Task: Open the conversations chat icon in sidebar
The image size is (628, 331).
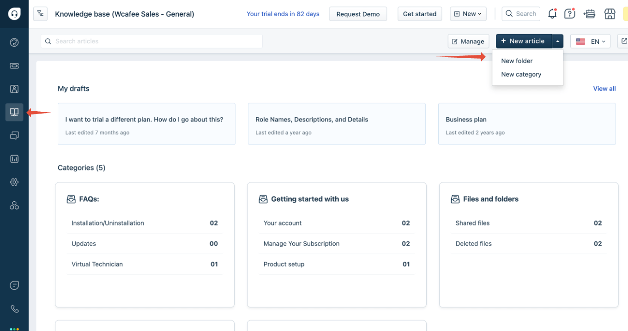Action: click(14, 136)
